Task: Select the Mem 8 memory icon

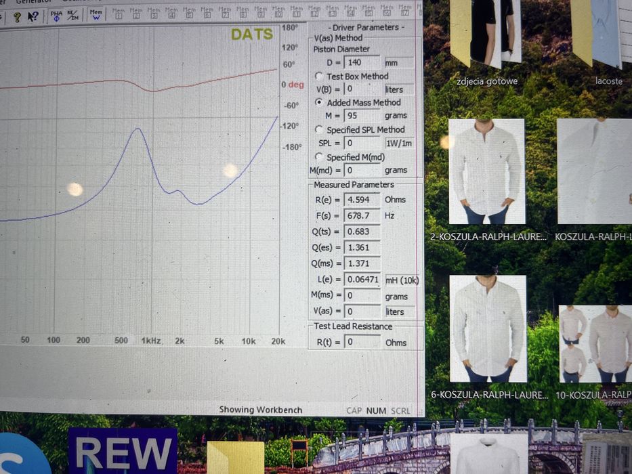Action: point(243,12)
